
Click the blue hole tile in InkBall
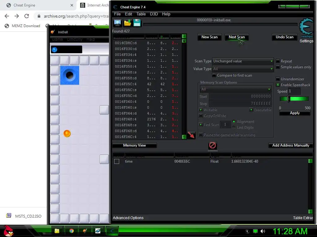coord(70,75)
